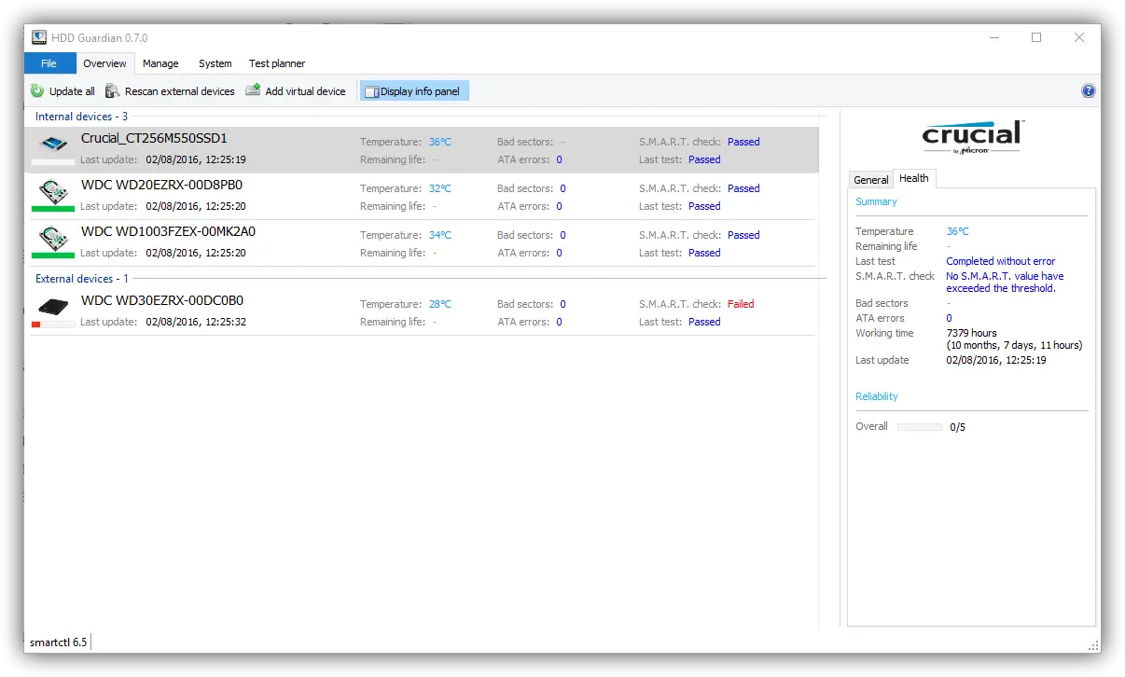This screenshot has width=1125, height=677.
Task: Click the WD20EZRX green health bar
Action: tap(53, 209)
